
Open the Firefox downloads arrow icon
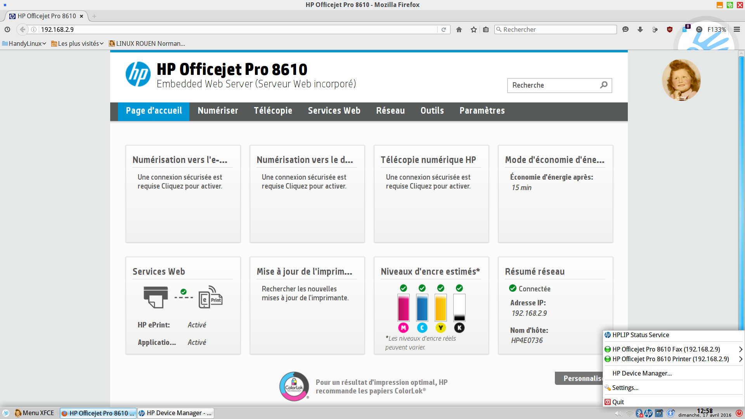(640, 29)
